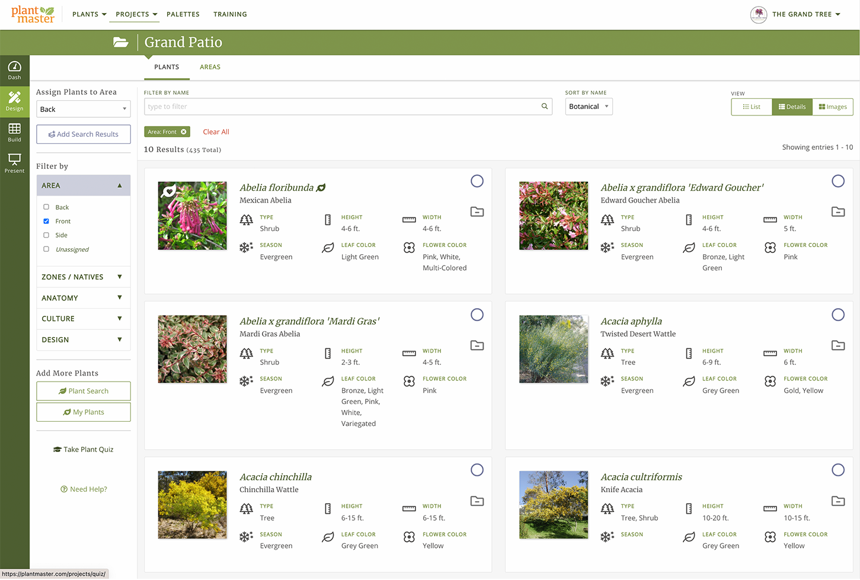
Task: Click folder icon on Mardi Gras card
Action: pyautogui.click(x=477, y=345)
